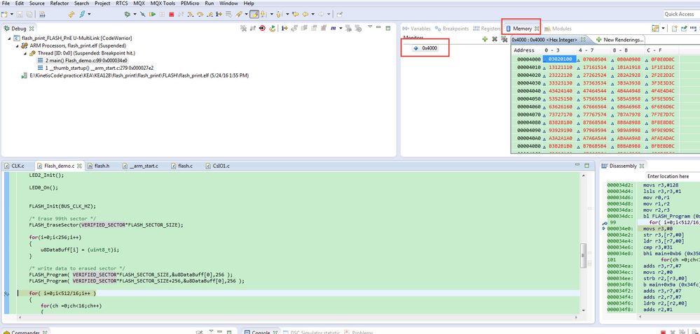Click the Add Memory Monitor plus icon
700x334 pixels.
[x=485, y=39]
